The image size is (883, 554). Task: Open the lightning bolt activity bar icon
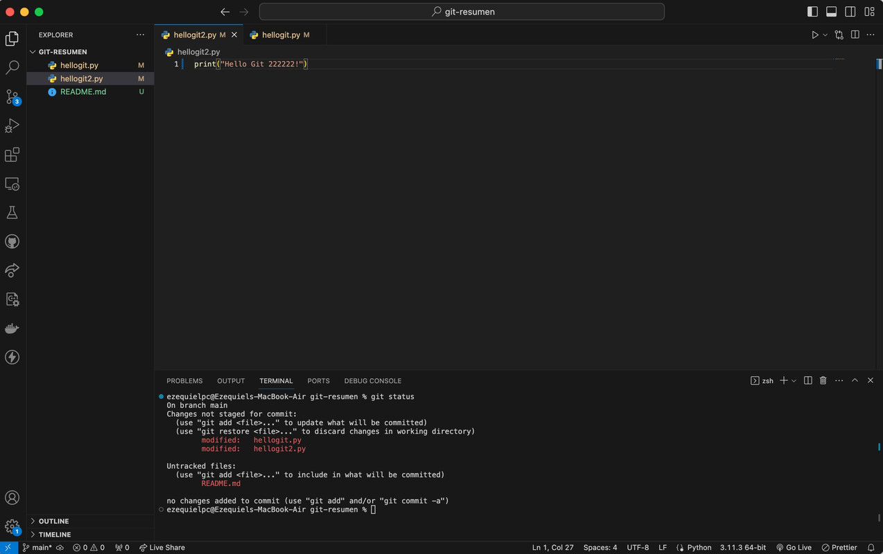coord(12,357)
